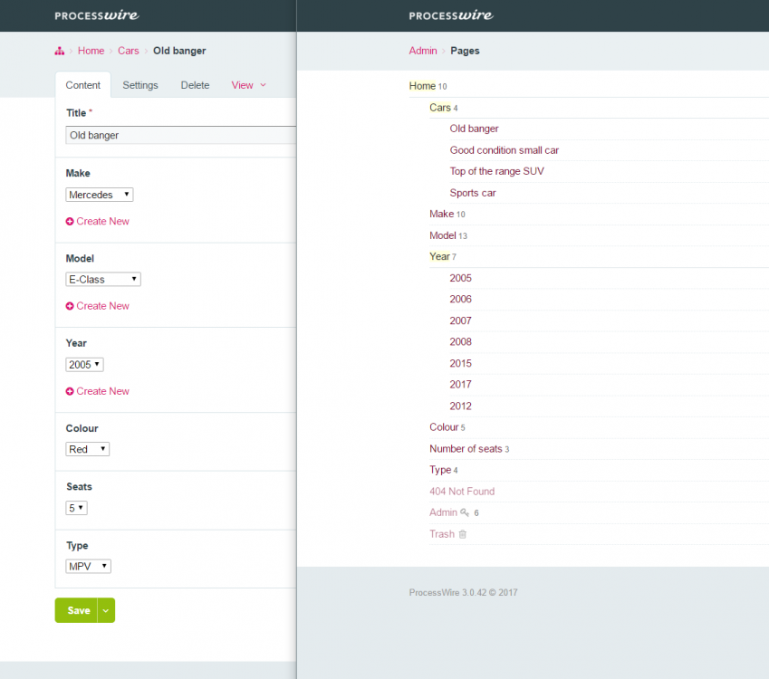Click into the Title input field

point(181,135)
